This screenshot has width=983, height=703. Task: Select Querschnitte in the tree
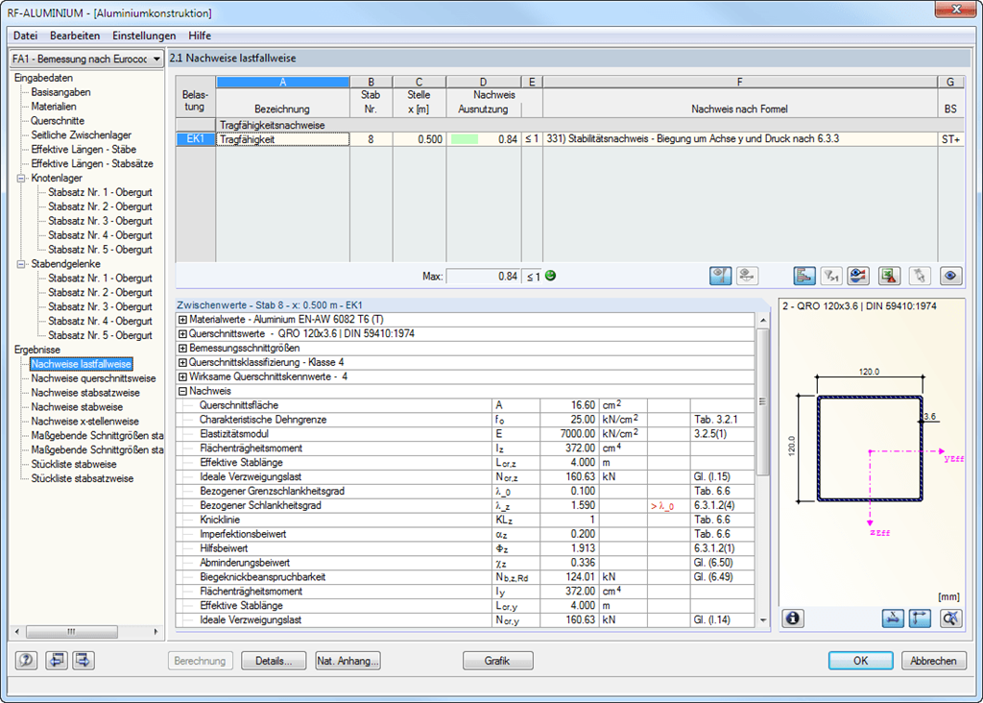57,121
